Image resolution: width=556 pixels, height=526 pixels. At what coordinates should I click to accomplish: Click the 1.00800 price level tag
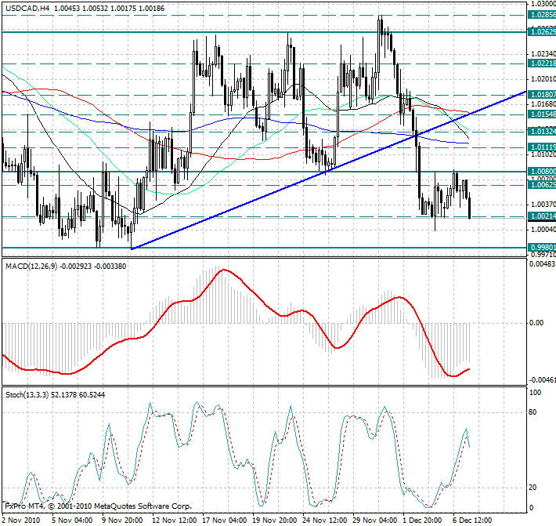[x=542, y=171]
